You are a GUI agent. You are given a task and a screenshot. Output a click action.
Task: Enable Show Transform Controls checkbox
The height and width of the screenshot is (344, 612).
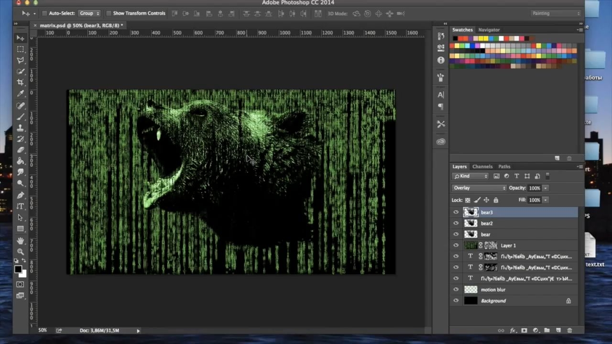click(x=109, y=13)
